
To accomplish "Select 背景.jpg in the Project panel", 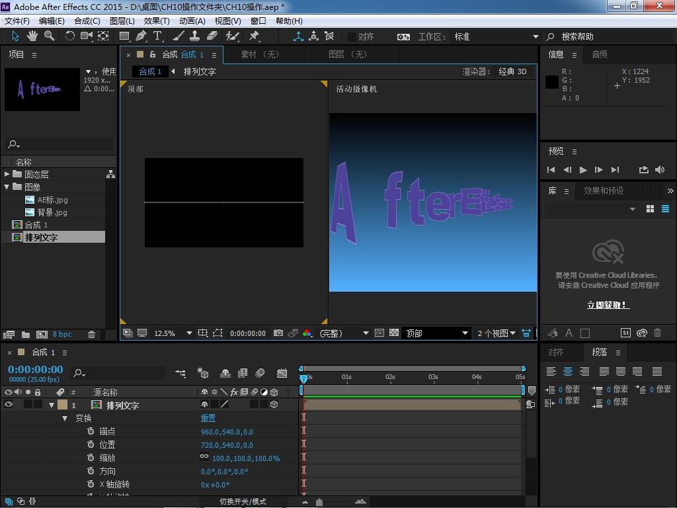I will 52,212.
